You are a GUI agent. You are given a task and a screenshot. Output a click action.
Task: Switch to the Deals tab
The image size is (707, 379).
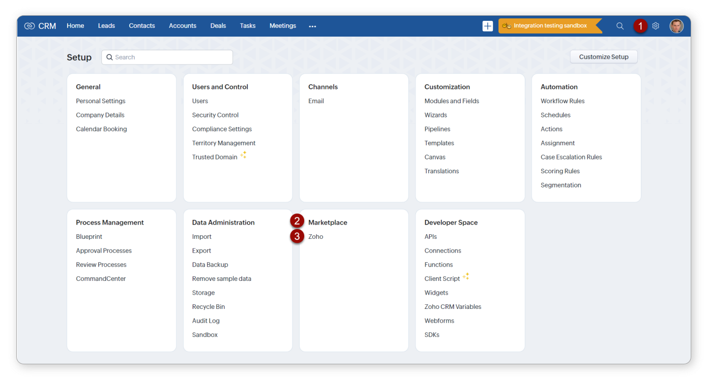[x=218, y=26]
